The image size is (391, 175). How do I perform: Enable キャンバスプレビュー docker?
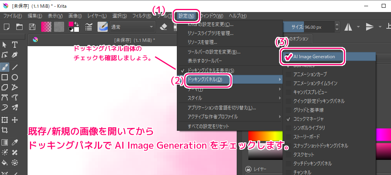329,92
